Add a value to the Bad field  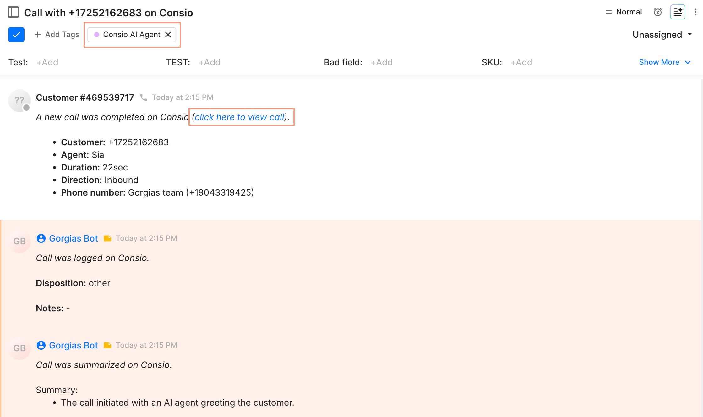click(x=381, y=62)
